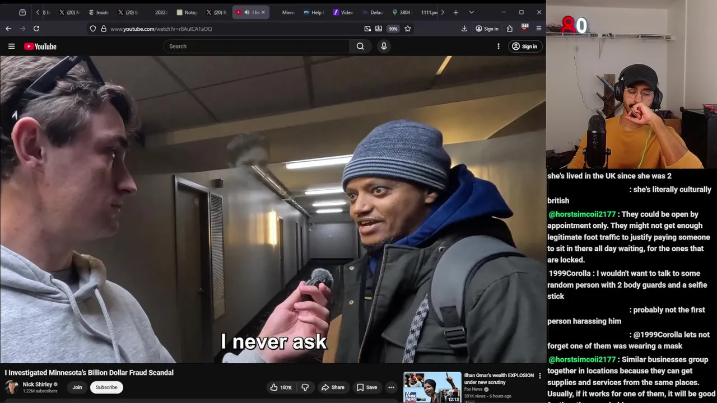Open the Firefox View icon in tab bar
Viewport: 717px width, 403px height.
click(x=22, y=12)
